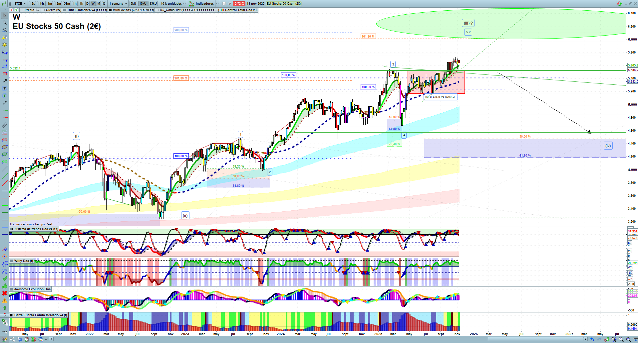Image resolution: width=638 pixels, height=343 pixels.
Task: Open the drawing pencil settings icon
Action: (5, 339)
